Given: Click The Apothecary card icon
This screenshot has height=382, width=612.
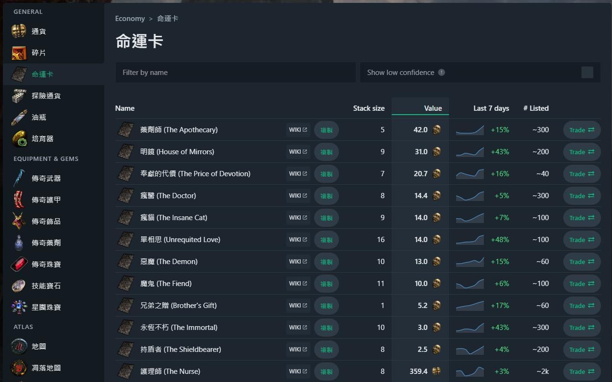Looking at the screenshot, I should pos(126,130).
